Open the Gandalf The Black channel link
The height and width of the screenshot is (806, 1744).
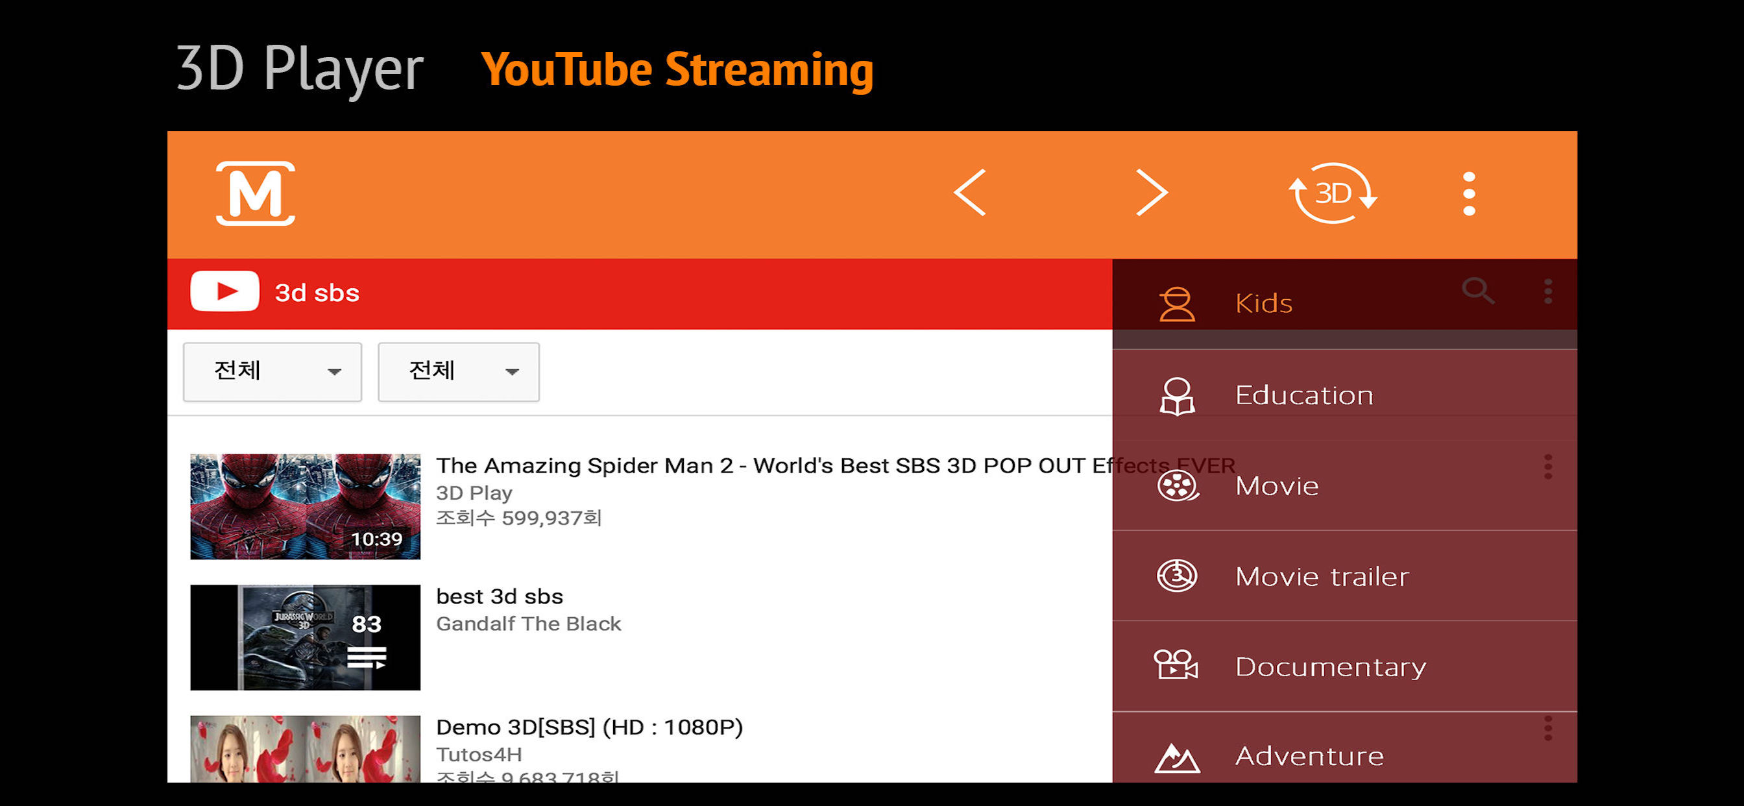[x=528, y=623]
